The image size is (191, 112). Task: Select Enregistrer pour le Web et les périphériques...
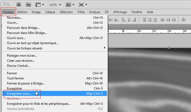[x=55, y=104]
